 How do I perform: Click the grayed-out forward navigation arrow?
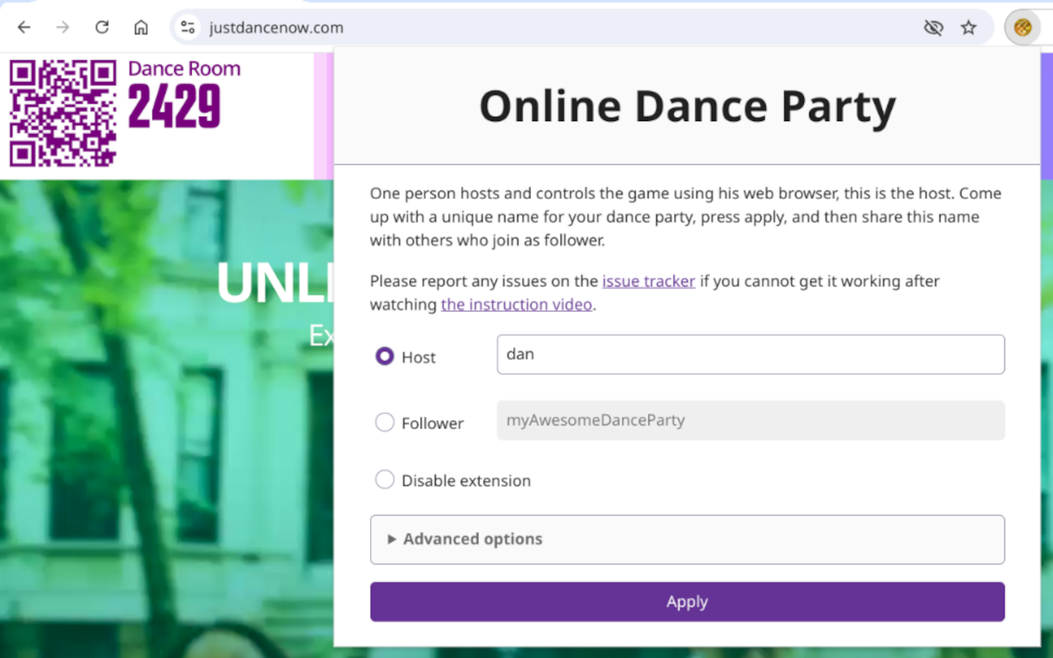point(63,26)
